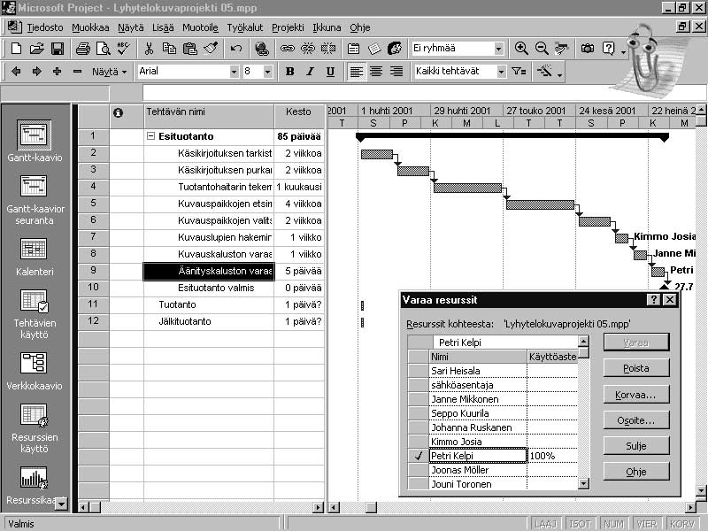Click Go To Selected Task icon
This screenshot has height=531, width=708.
pos(562,49)
